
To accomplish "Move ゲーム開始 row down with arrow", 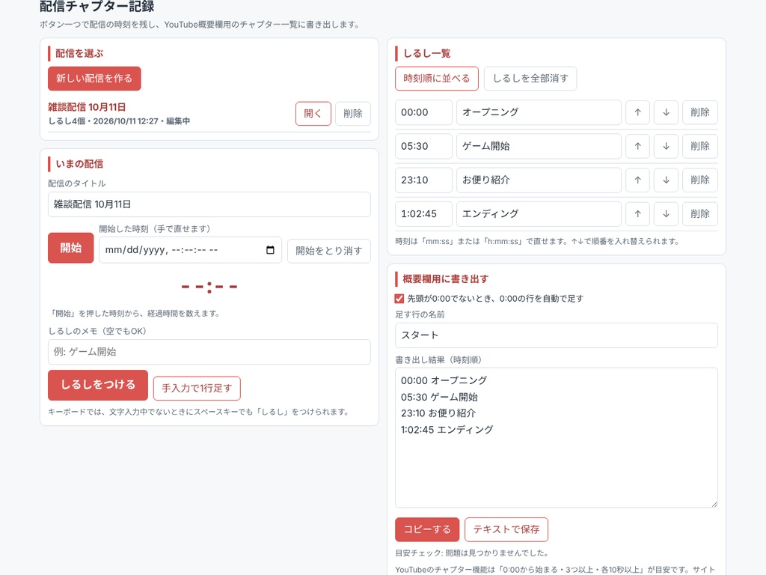I will pos(666,146).
